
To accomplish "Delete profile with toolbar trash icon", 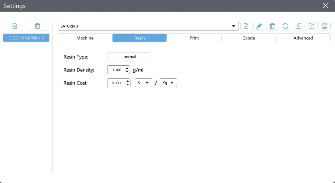I will point(272,26).
